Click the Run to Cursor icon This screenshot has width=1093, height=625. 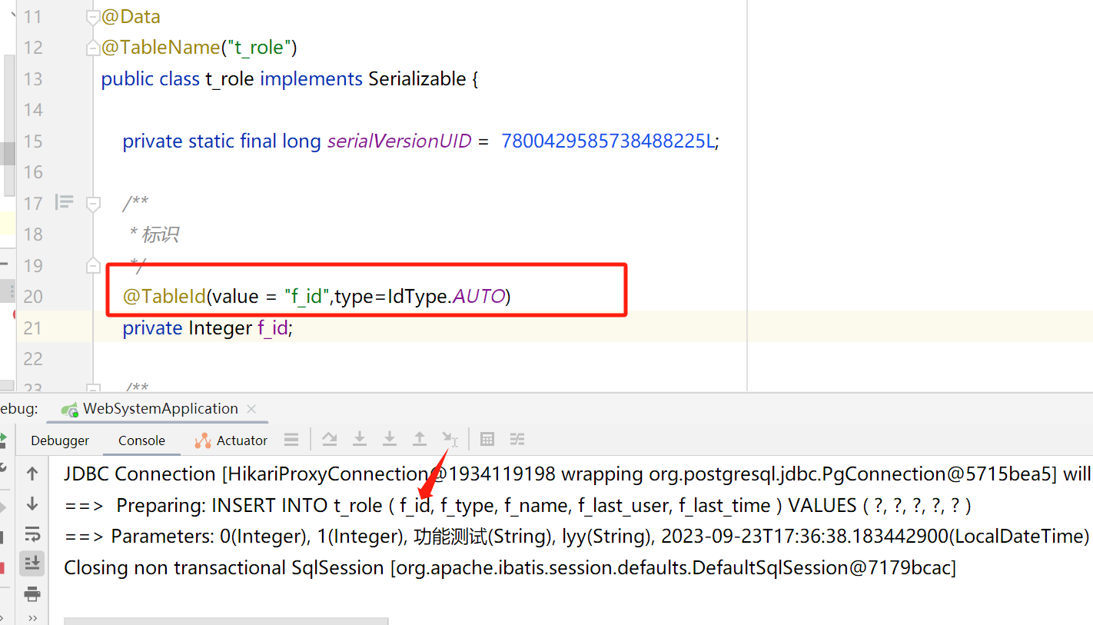450,439
